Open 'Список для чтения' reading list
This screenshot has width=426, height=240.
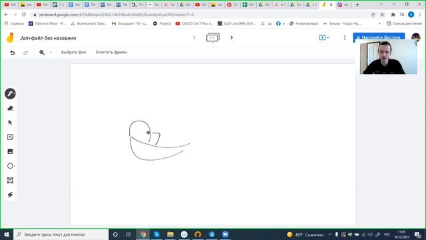coord(404,24)
